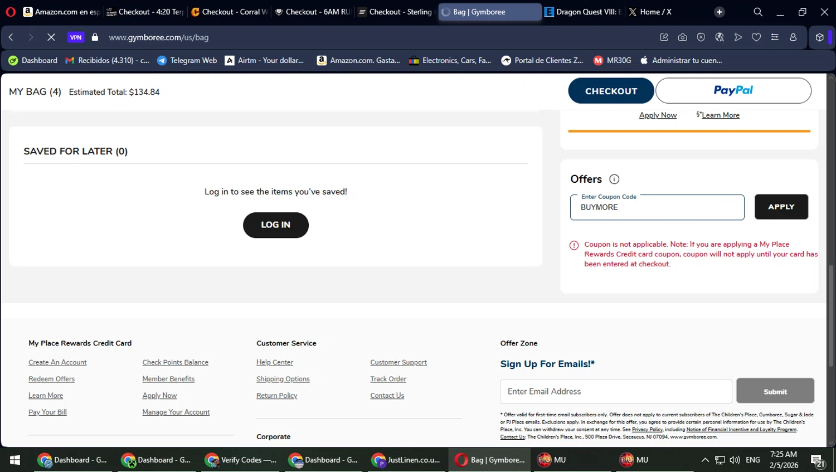836x472 pixels.
Task: Open Create An Account link
Action: tap(57, 362)
